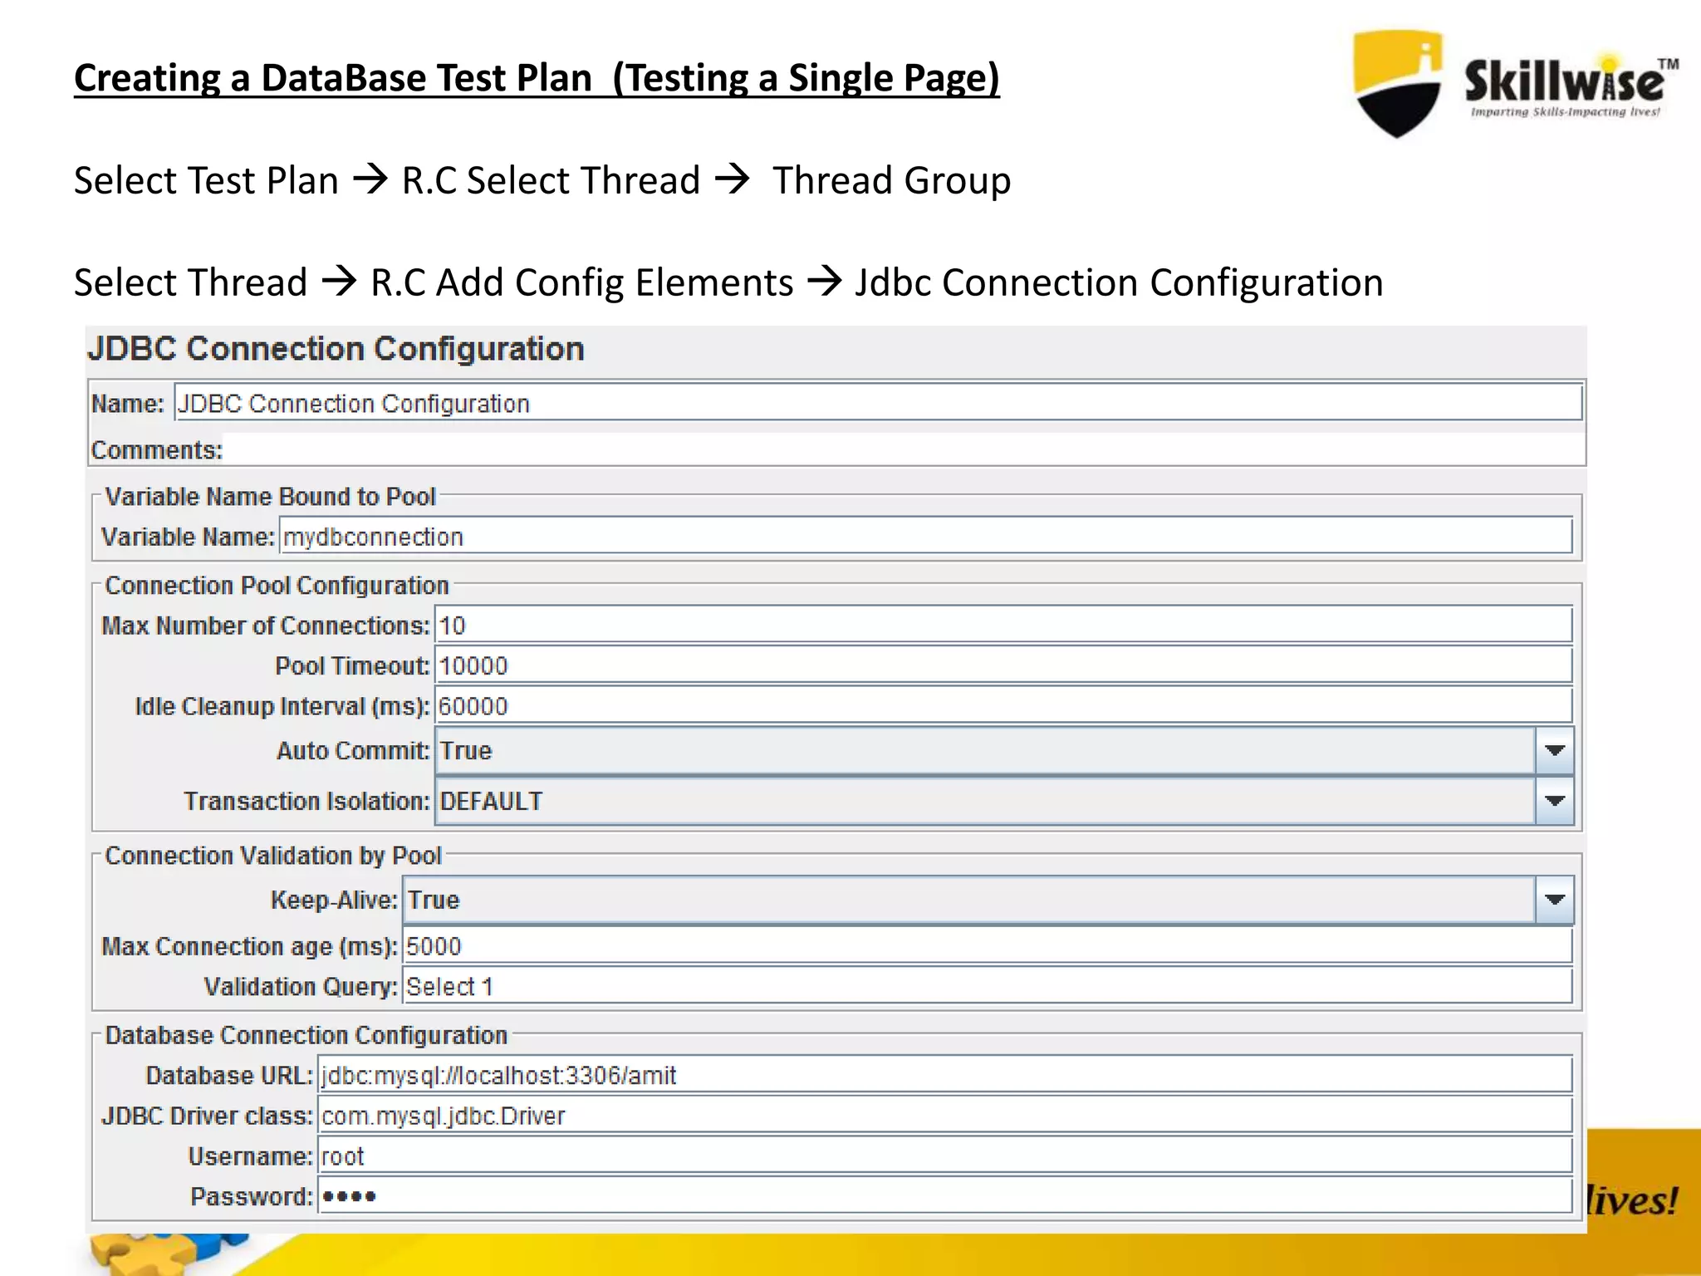Select the Keep-Alive combo box value True
1701x1276 pixels.
click(969, 901)
